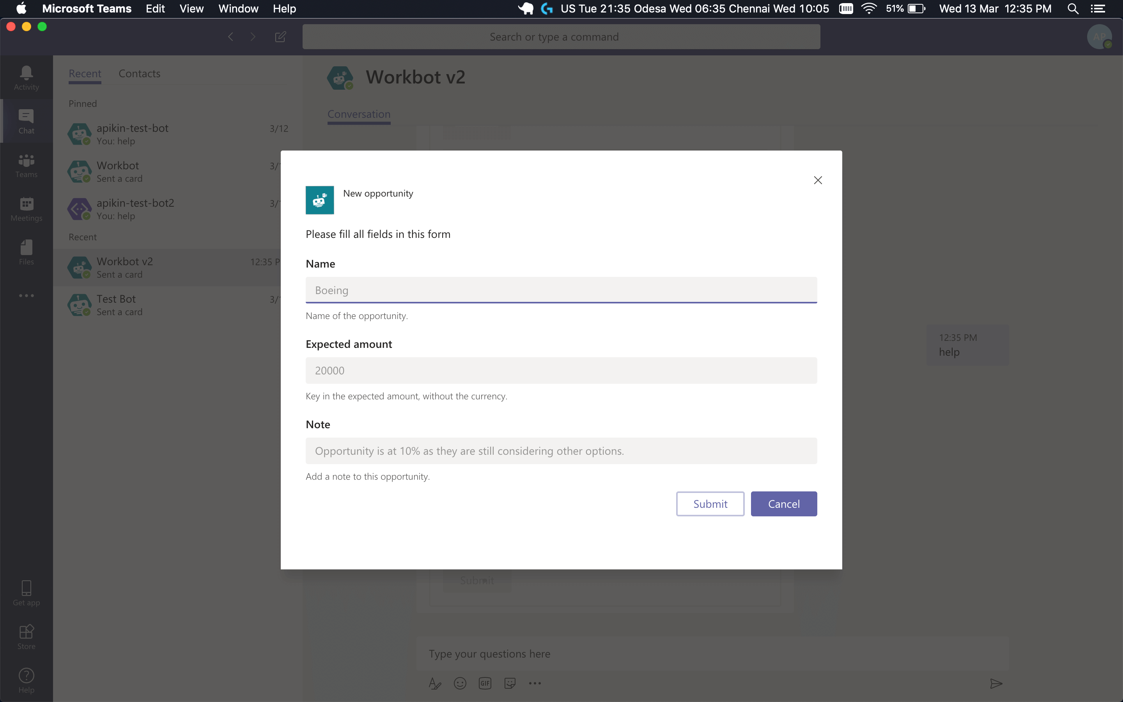Click the compose new message icon

point(280,36)
